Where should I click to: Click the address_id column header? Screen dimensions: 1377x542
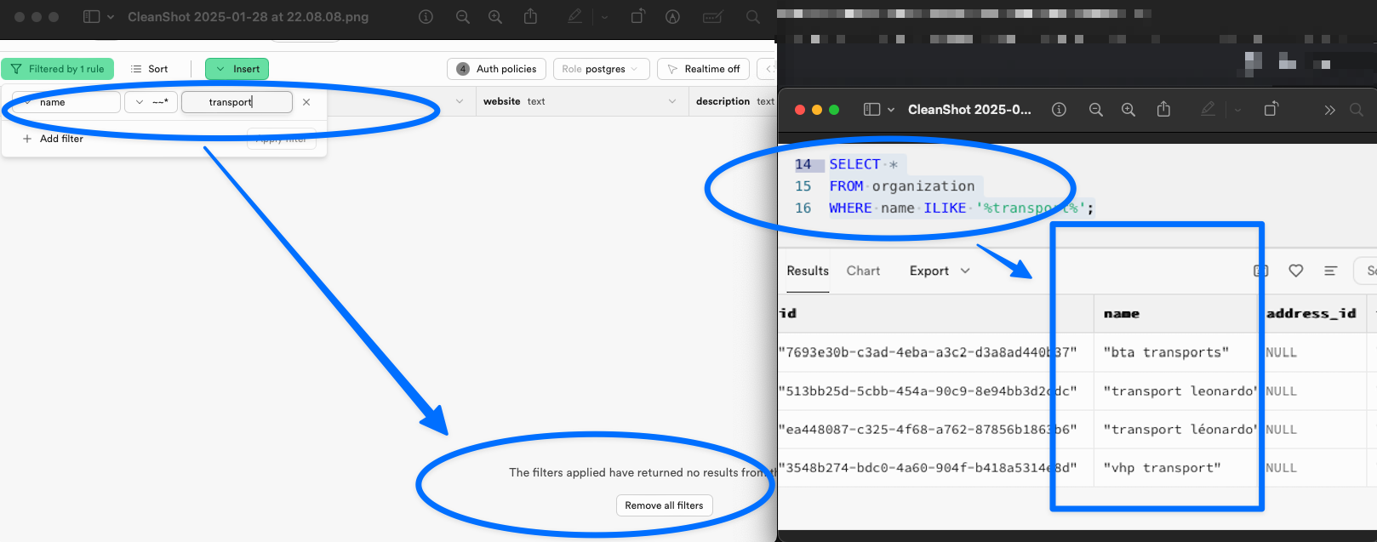point(1311,313)
